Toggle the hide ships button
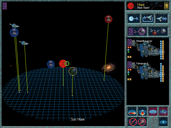 click(133, 122)
